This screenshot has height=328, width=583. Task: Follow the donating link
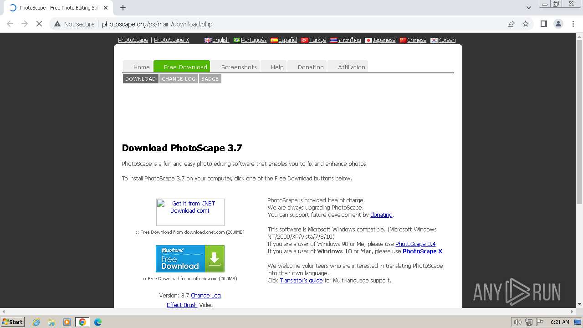pyautogui.click(x=381, y=215)
